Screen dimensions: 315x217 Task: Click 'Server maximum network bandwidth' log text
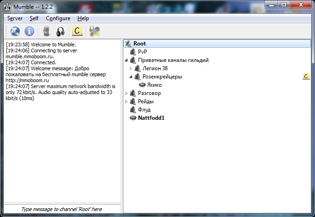[71, 86]
